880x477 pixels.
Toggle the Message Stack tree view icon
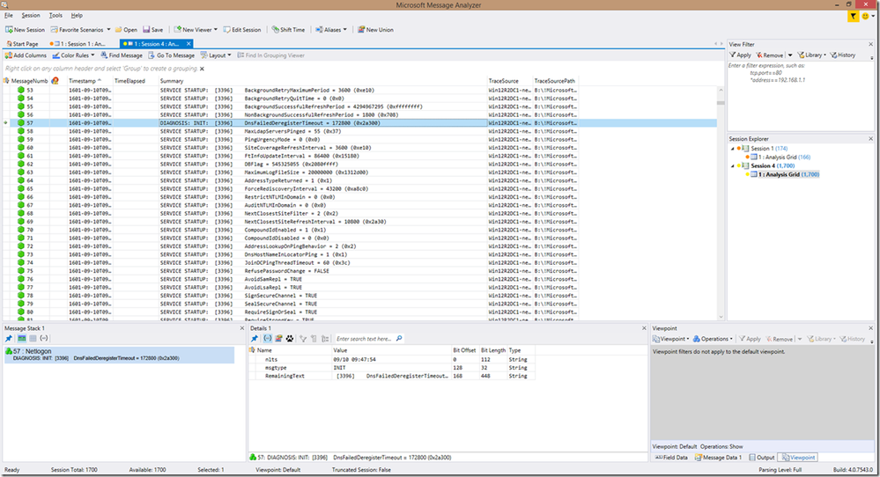click(x=22, y=339)
